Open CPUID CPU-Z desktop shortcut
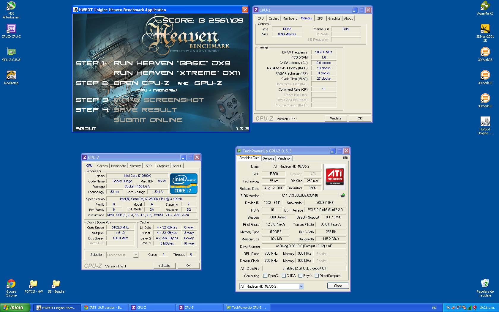The image size is (499, 312). (x=11, y=31)
